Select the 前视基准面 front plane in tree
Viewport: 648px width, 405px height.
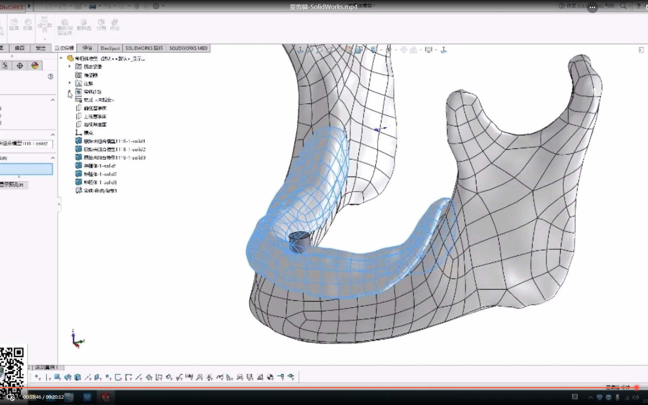pos(91,108)
